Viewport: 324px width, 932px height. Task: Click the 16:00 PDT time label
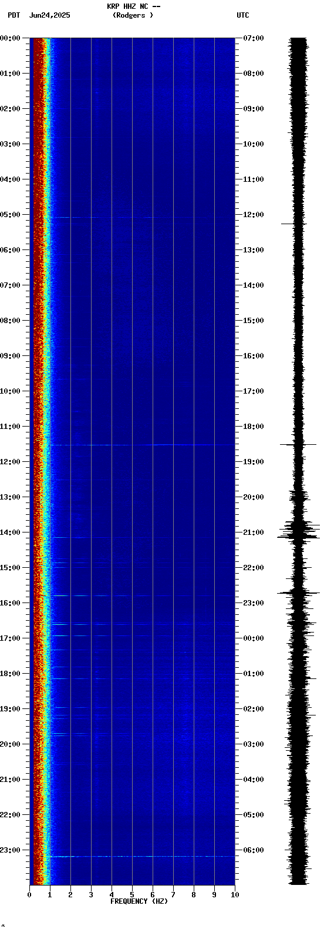pos(11,603)
